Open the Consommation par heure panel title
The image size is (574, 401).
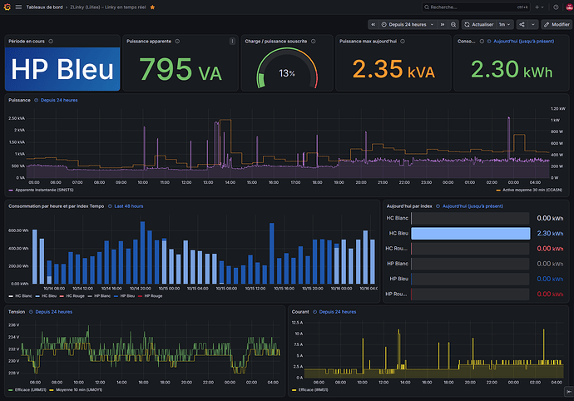pyautogui.click(x=56, y=206)
